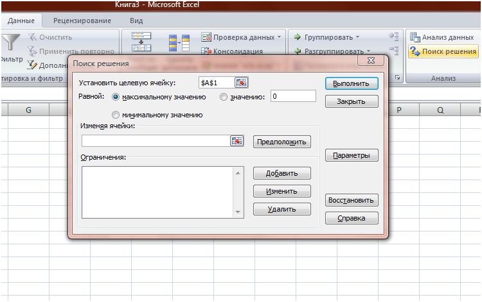This screenshot has height=302, width=482.
Task: Click the Show Detail outline icon
Action: coord(394,37)
